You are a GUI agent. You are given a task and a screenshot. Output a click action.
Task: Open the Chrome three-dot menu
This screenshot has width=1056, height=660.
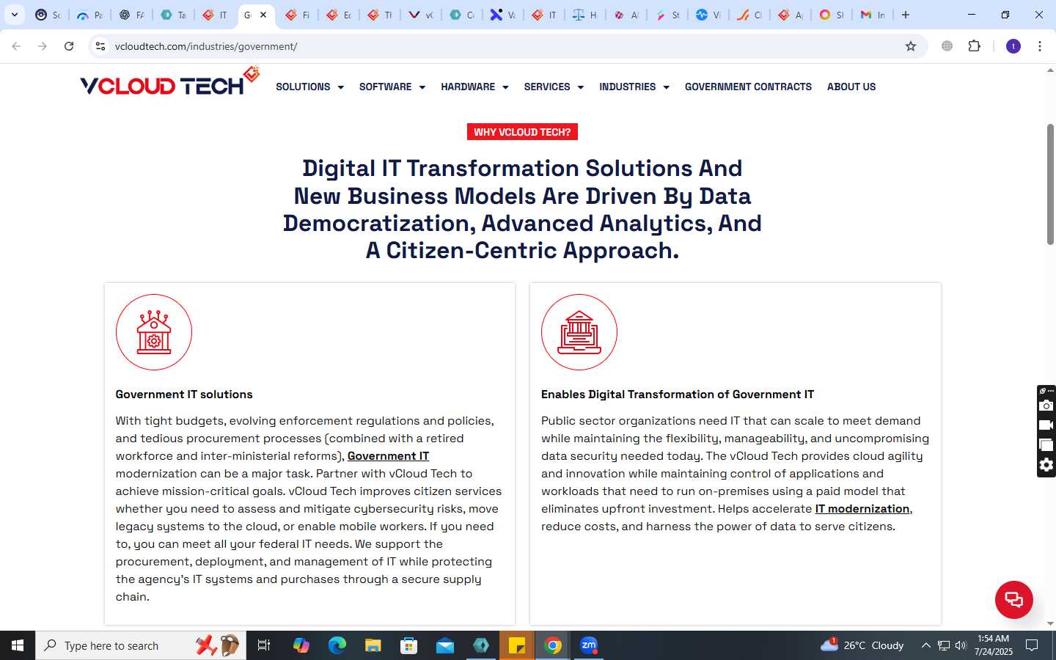[1040, 46]
